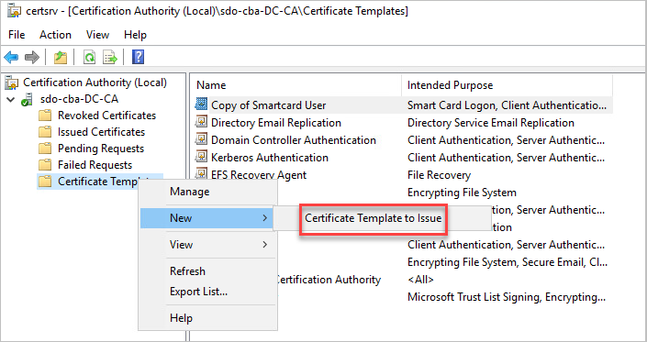Click the Encrypting File System purpose cell
The height and width of the screenshot is (342, 647).
point(462,193)
